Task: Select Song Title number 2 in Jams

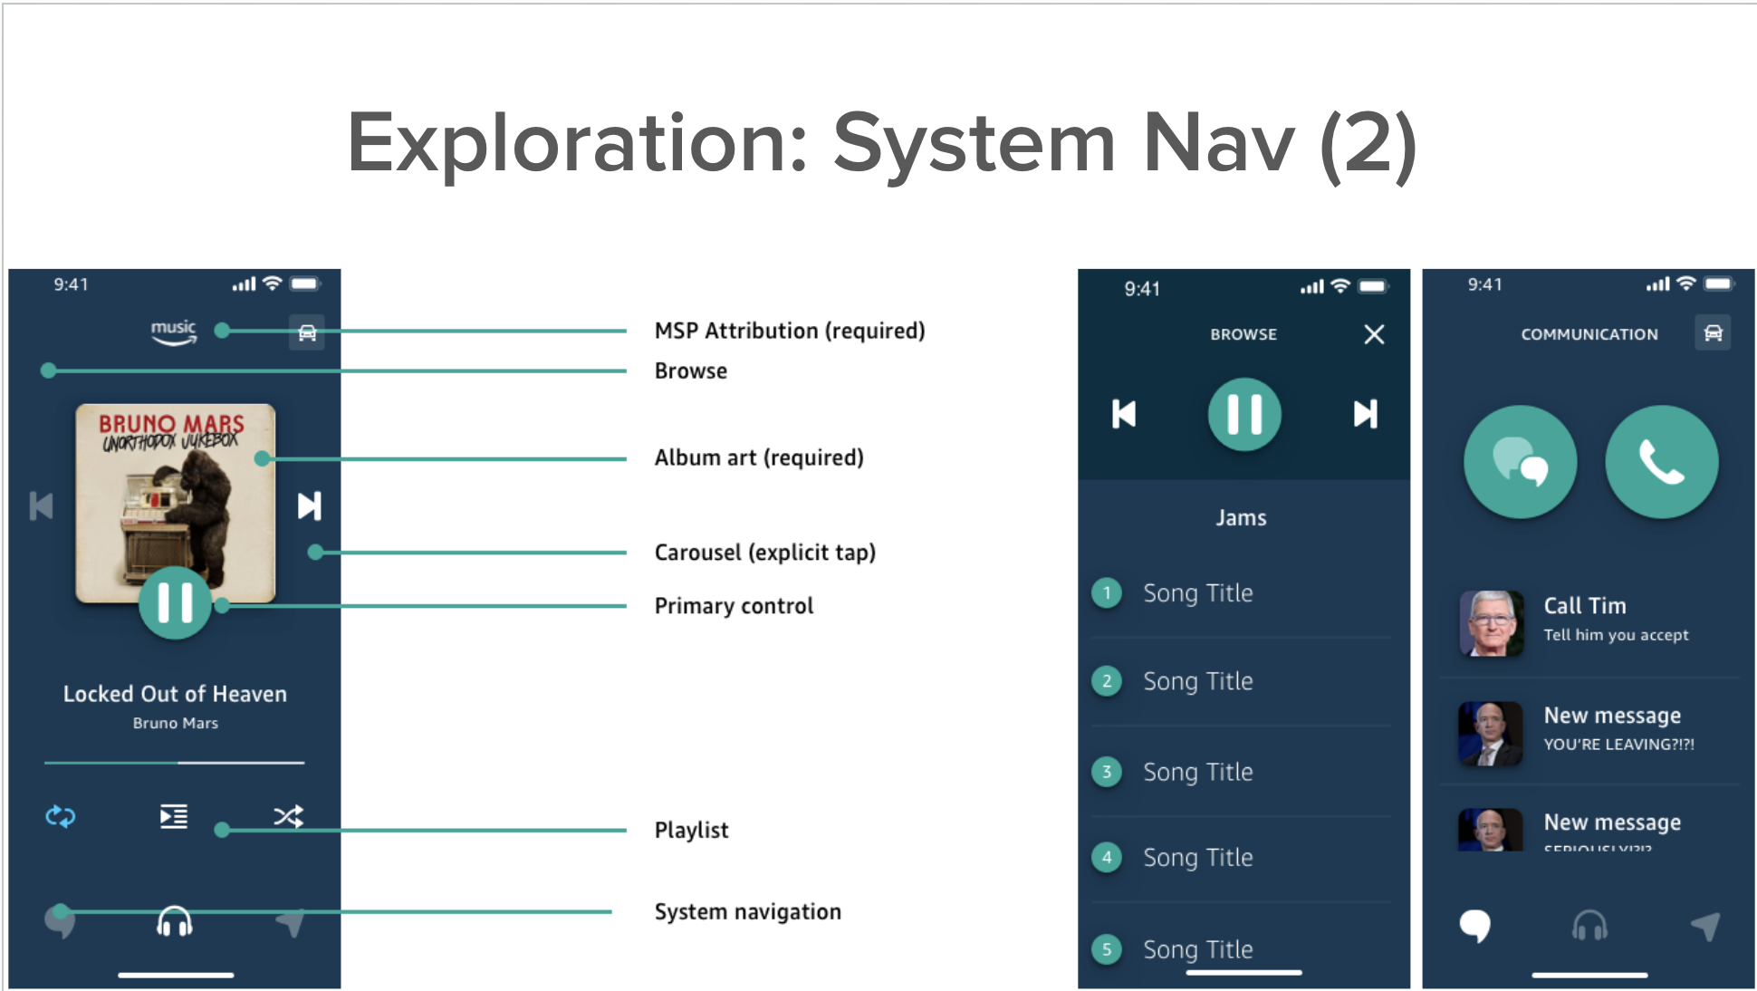Action: point(1242,681)
